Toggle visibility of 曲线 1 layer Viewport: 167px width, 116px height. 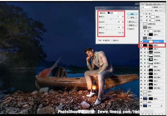[x=141, y=17]
